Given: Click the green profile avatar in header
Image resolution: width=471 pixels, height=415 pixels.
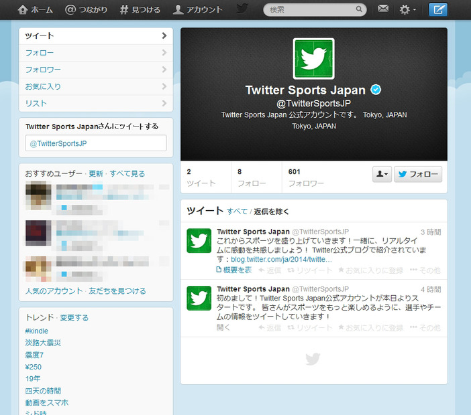Looking at the screenshot, I should tap(313, 59).
